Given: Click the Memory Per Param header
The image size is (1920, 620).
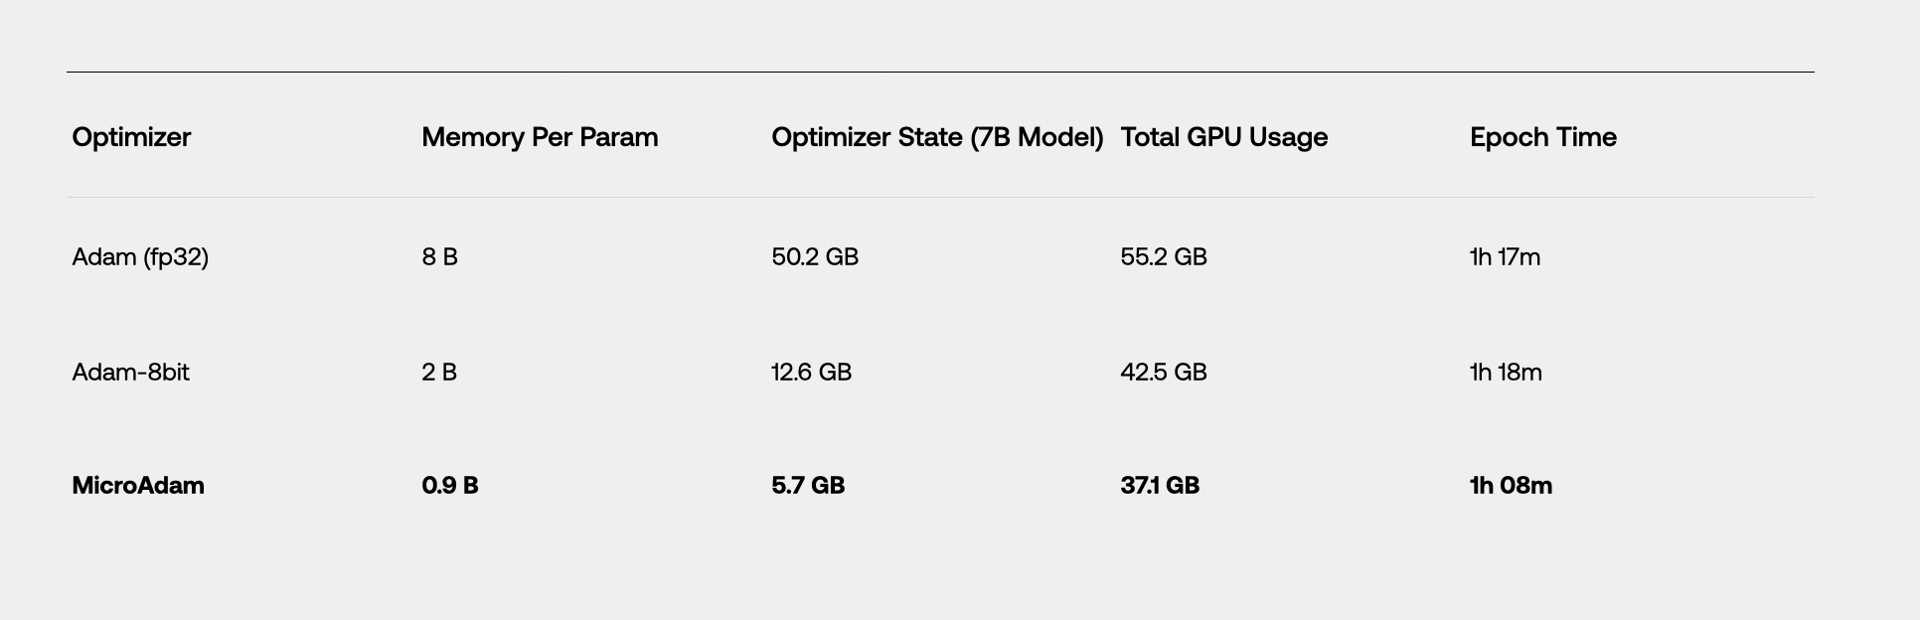Looking at the screenshot, I should click(x=540, y=137).
